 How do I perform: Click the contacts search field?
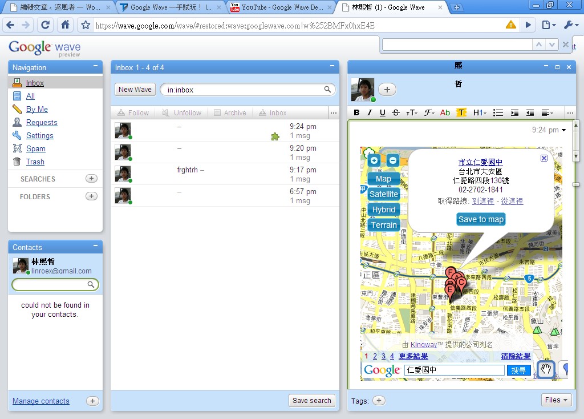55,284
